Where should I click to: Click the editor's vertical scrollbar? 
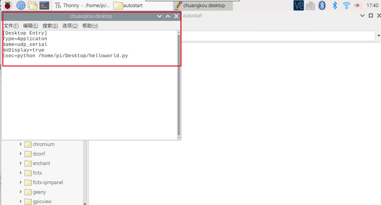click(x=179, y=85)
